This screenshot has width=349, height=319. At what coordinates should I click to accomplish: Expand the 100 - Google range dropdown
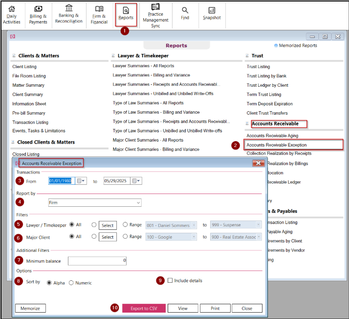coord(194,237)
